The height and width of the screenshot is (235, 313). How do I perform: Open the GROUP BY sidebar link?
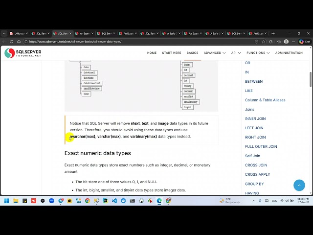pos(254,184)
